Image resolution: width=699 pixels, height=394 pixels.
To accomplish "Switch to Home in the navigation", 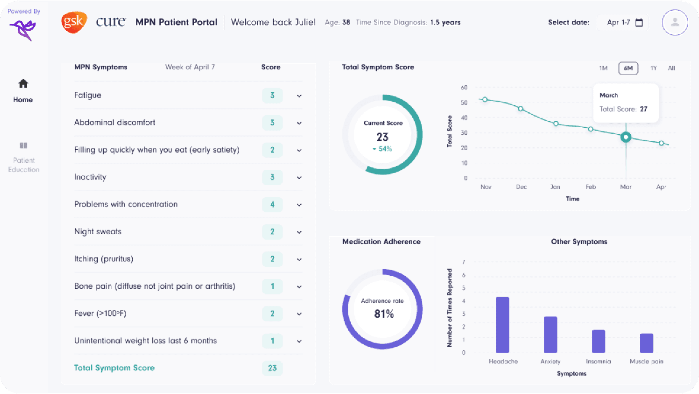I will click(23, 100).
